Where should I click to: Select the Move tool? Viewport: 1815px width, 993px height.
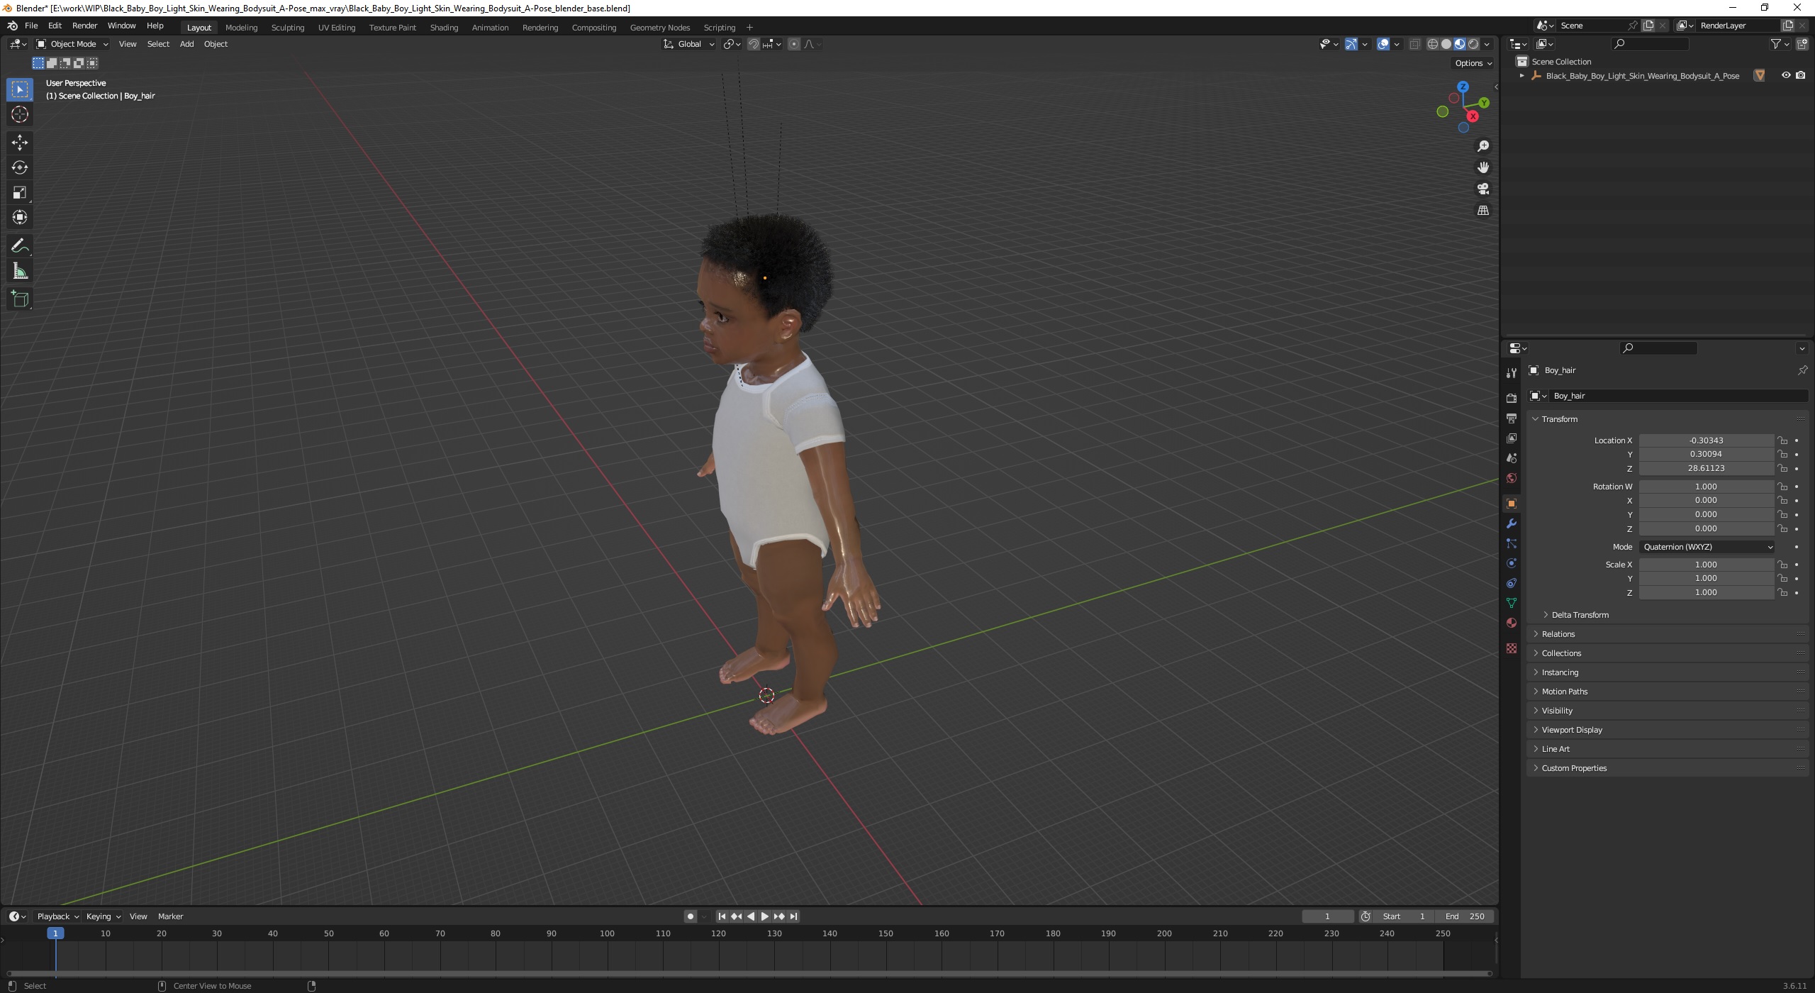[x=20, y=143]
